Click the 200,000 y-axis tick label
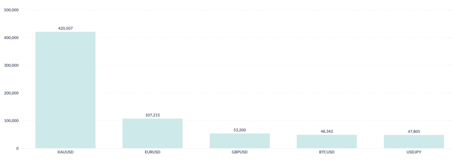This screenshot has width=452, height=160. (11, 93)
